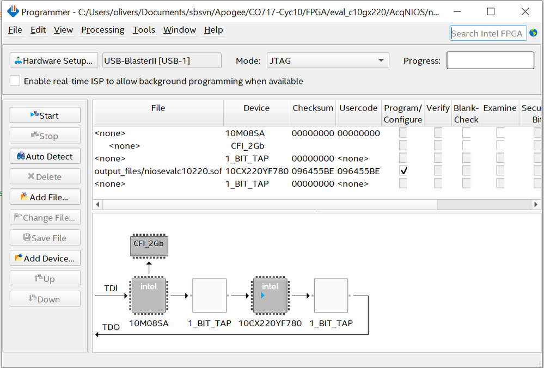Click the globe icon beside search box
This screenshot has width=544, height=368.
coord(534,33)
